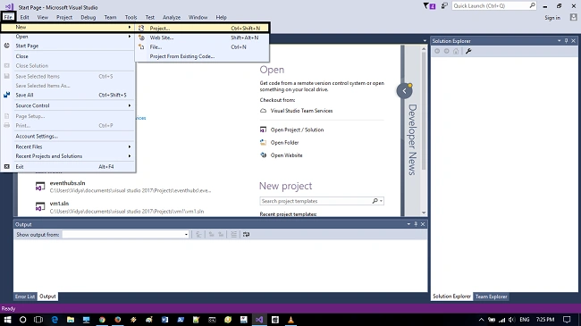Close the Output window panel
Image resolution: width=581 pixels, height=326 pixels.
pyautogui.click(x=423, y=224)
